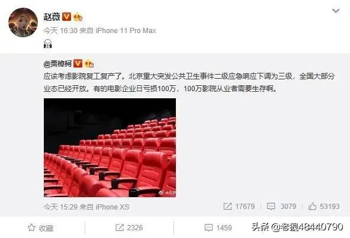Open the post options chevron menu
Viewport: 350px width, 238px height.
pyautogui.click(x=336, y=11)
